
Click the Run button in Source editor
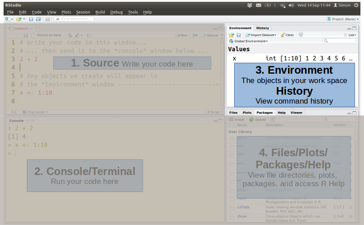pyautogui.click(x=181, y=35)
